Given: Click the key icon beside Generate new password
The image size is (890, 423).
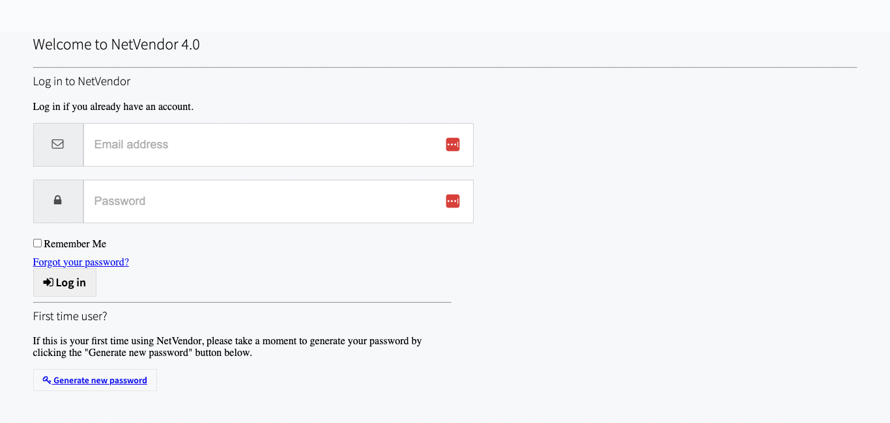Looking at the screenshot, I should click(x=47, y=380).
